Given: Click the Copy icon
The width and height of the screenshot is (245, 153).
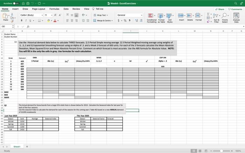Looking at the screenshot, I should [12, 18].
